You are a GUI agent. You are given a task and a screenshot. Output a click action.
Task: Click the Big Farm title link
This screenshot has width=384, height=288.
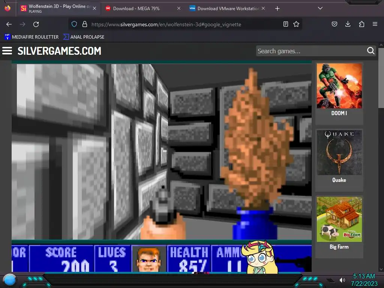pos(339,247)
